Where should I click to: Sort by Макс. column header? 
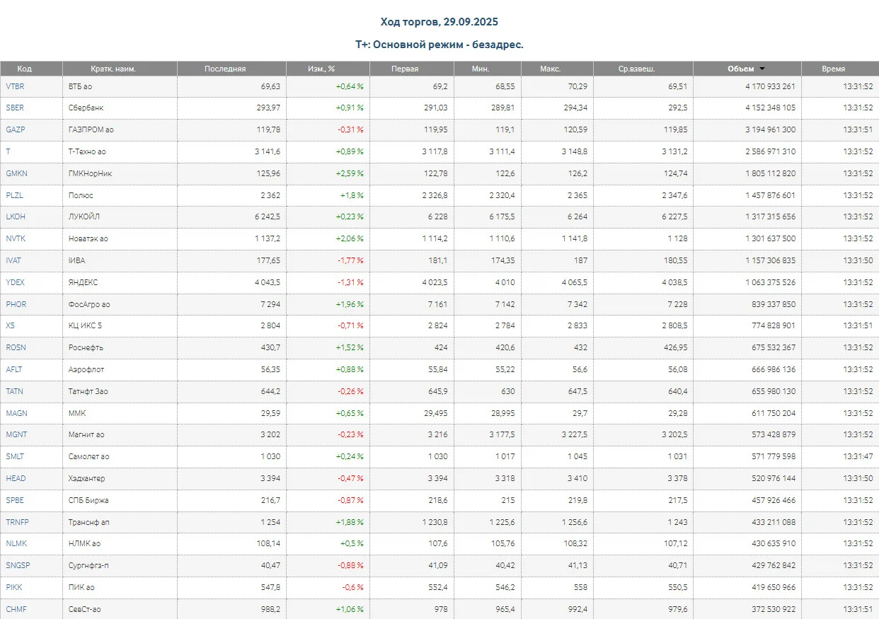[x=550, y=69]
